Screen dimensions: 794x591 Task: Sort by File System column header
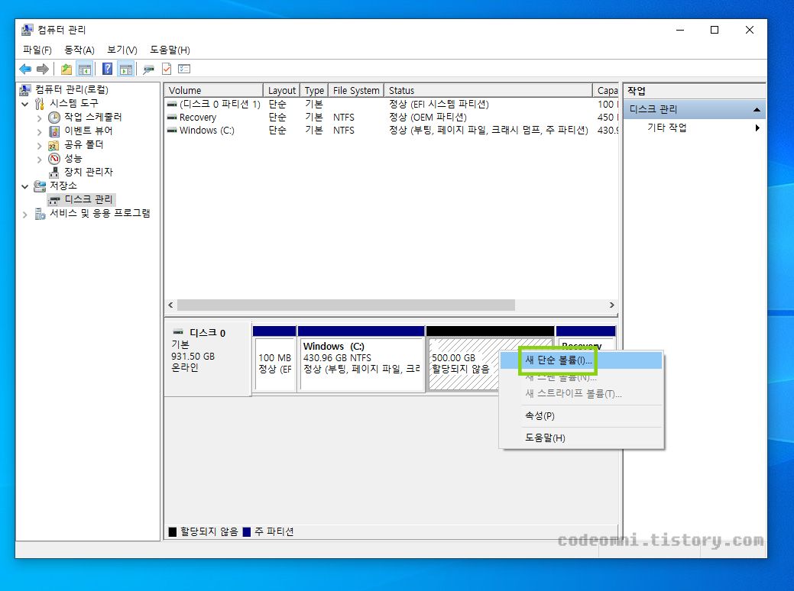pos(356,90)
